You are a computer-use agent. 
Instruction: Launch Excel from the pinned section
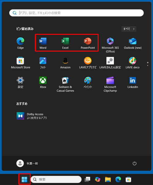click(65, 43)
